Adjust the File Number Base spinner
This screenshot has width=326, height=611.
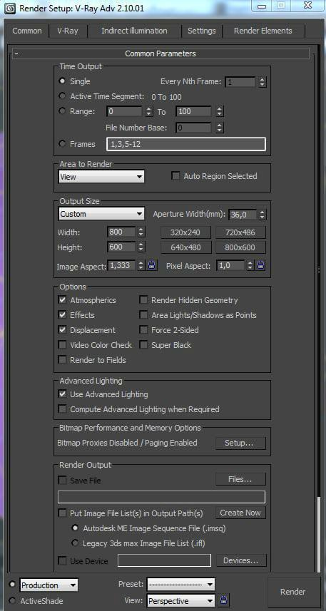point(220,128)
